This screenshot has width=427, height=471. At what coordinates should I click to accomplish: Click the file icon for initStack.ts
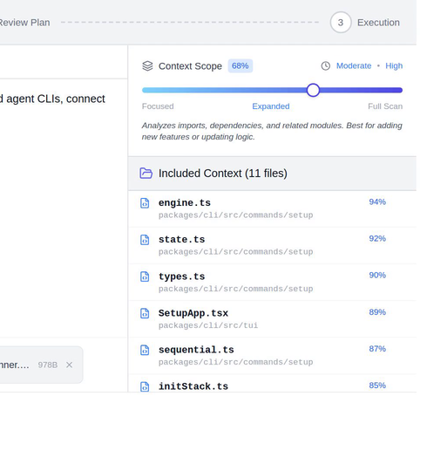pos(145,386)
